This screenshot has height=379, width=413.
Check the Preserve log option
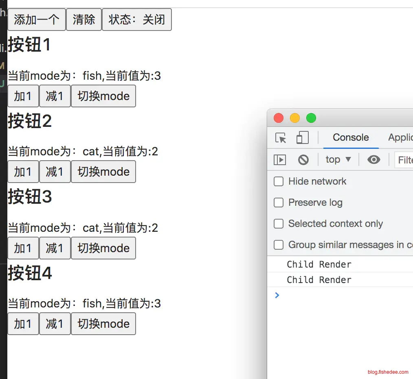point(279,203)
